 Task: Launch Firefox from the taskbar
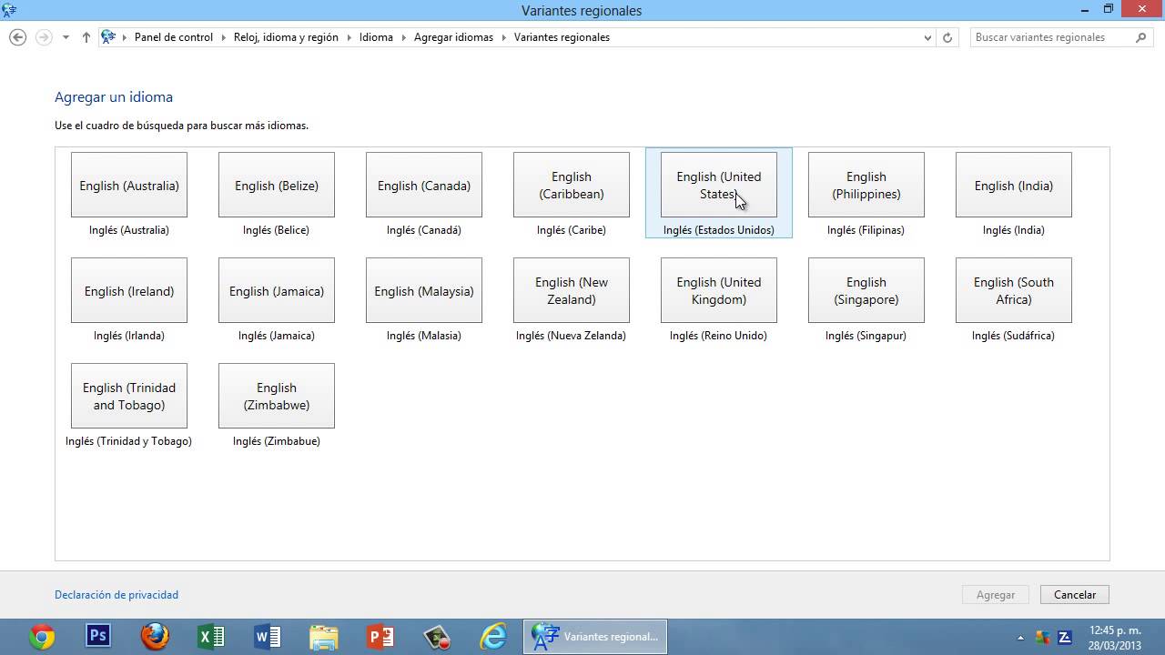pos(155,637)
